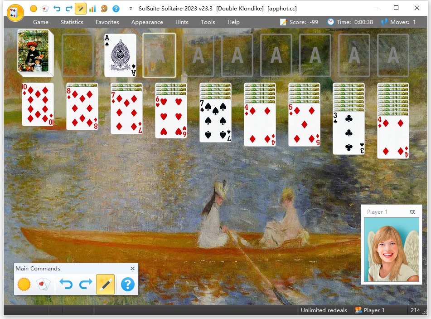This screenshot has height=319, width=431.
Task: Select the 7 of spades card
Action: click(216, 121)
